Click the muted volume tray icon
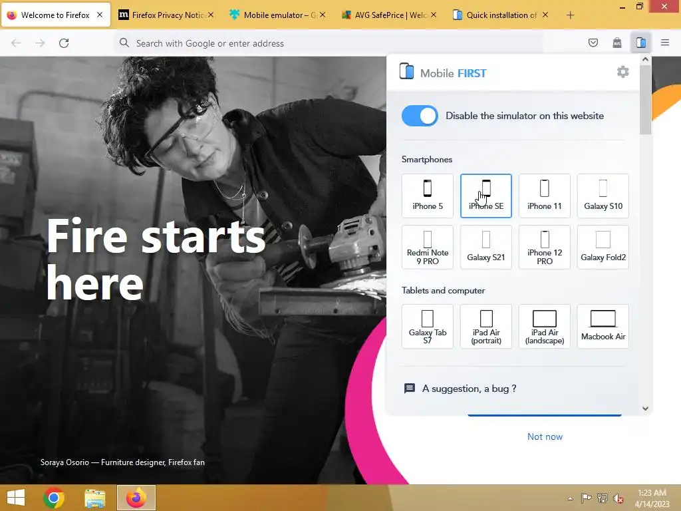The width and height of the screenshot is (681, 511). point(618,498)
